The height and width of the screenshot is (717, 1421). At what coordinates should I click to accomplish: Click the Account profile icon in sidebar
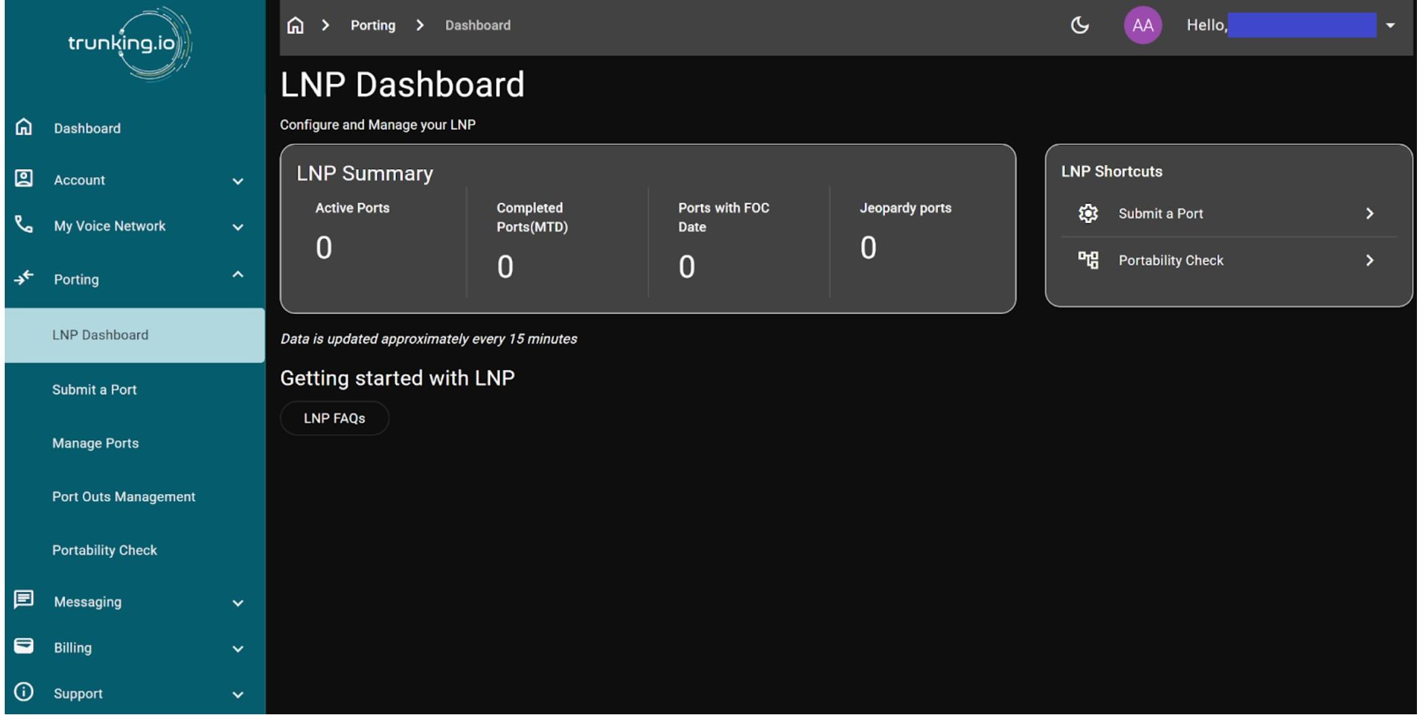tap(24, 179)
